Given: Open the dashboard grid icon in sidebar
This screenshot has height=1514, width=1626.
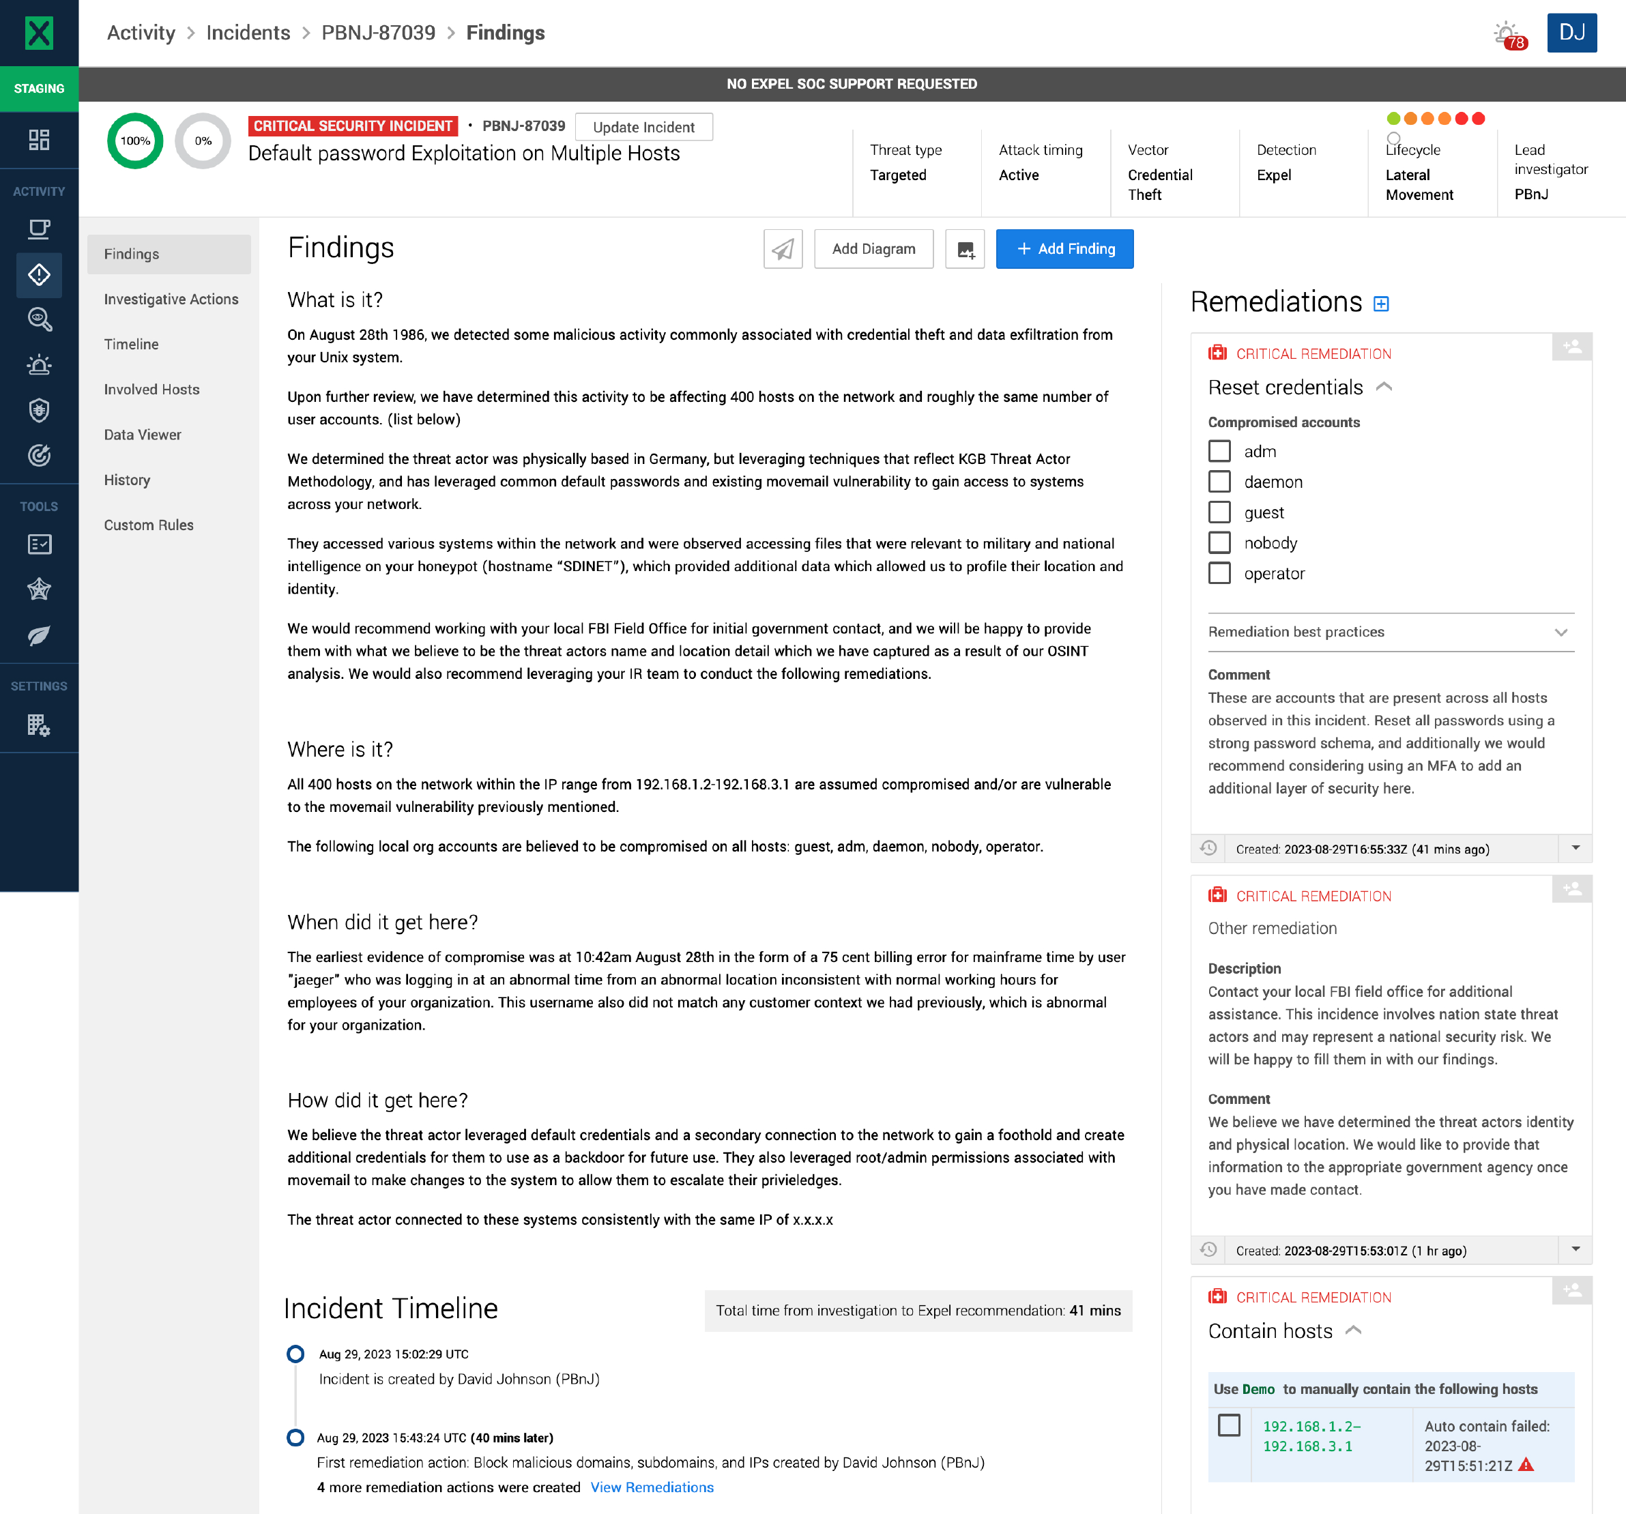Looking at the screenshot, I should click(38, 140).
